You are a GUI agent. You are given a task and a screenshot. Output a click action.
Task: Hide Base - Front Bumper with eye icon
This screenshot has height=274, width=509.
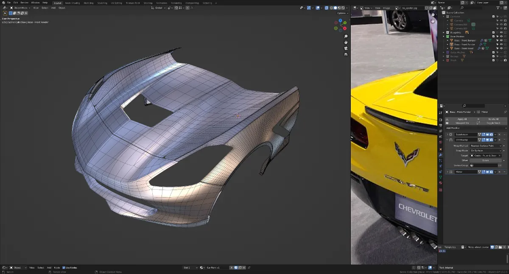coord(501,40)
